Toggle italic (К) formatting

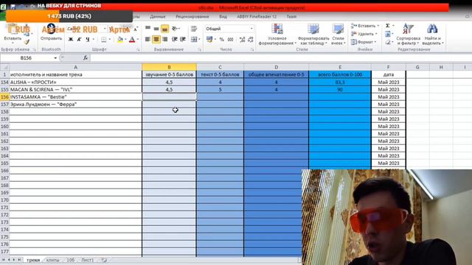[79, 39]
